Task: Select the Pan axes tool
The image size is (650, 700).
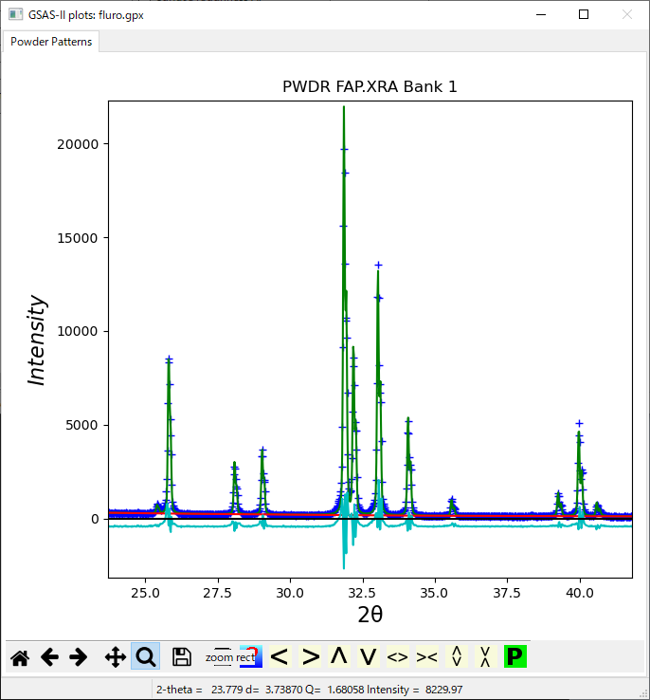Action: pos(115,656)
